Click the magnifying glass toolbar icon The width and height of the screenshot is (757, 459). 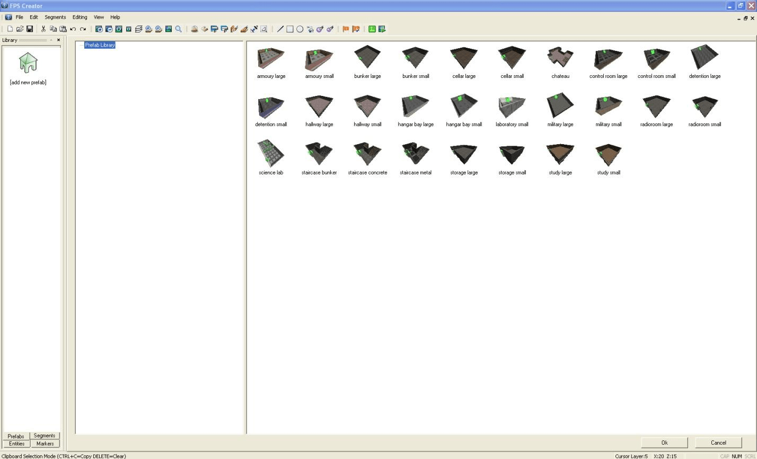click(x=179, y=29)
